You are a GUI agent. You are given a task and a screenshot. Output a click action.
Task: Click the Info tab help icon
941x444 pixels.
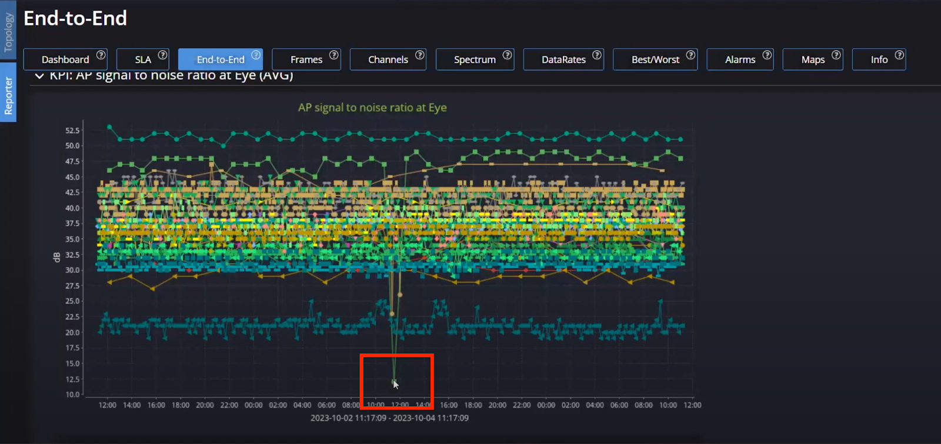tap(899, 55)
